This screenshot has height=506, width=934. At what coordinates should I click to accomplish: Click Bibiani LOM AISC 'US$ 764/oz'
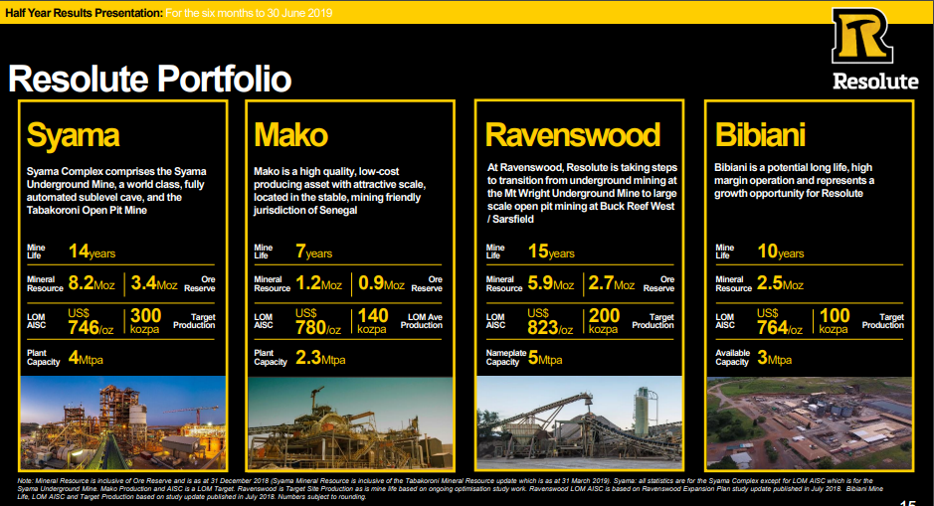[779, 321]
